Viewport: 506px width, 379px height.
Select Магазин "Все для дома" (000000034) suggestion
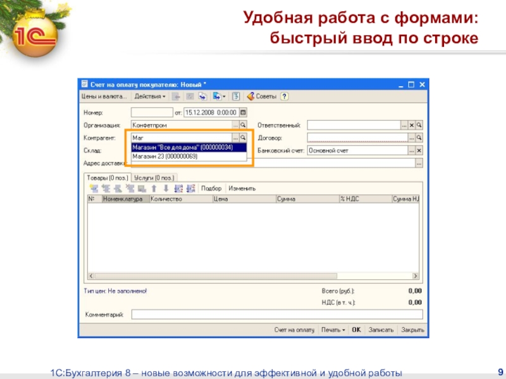click(188, 147)
